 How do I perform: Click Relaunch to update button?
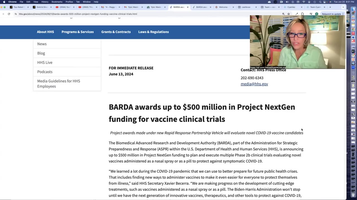(331, 14)
